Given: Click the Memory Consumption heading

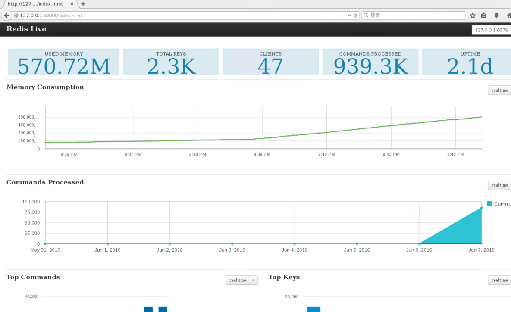Looking at the screenshot, I should [x=45, y=87].
